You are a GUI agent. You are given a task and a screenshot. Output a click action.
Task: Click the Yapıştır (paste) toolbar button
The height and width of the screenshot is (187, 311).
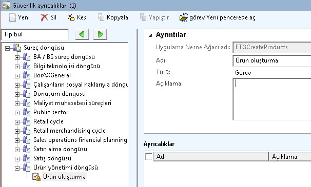click(154, 17)
